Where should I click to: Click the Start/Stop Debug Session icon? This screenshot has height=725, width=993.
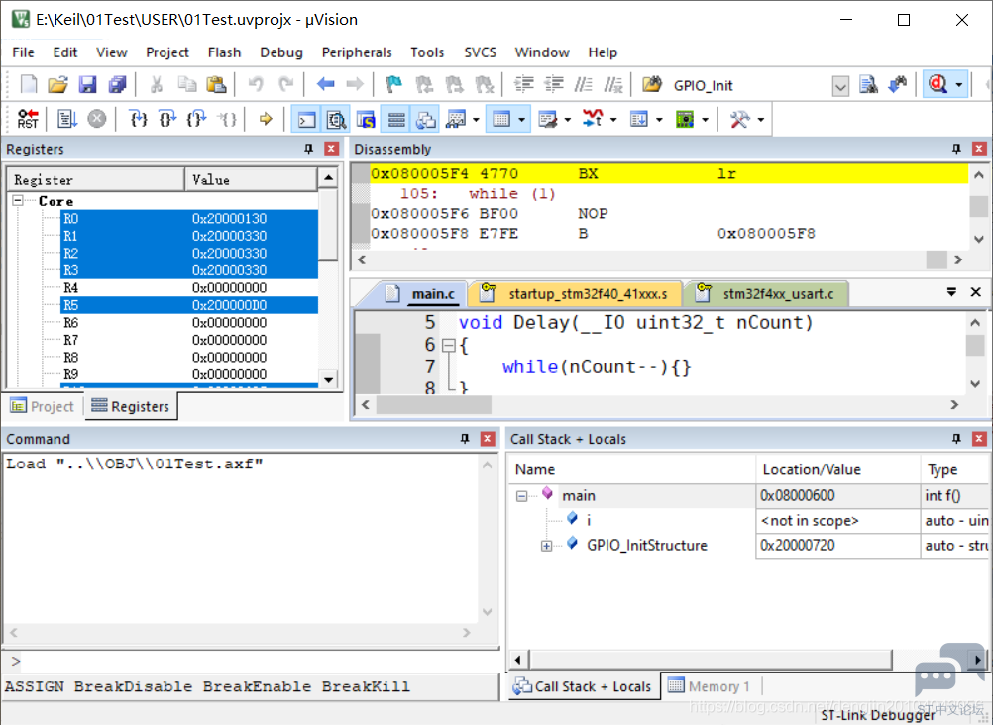coord(938,85)
